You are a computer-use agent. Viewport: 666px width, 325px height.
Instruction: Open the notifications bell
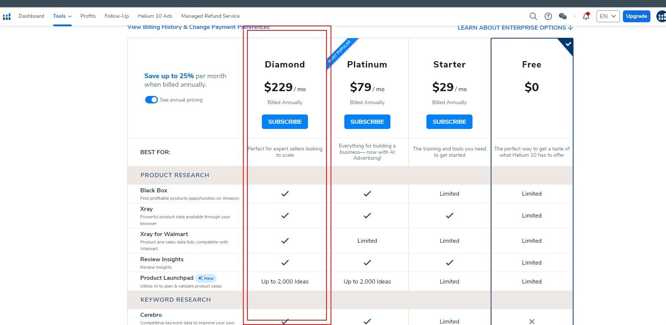point(586,16)
